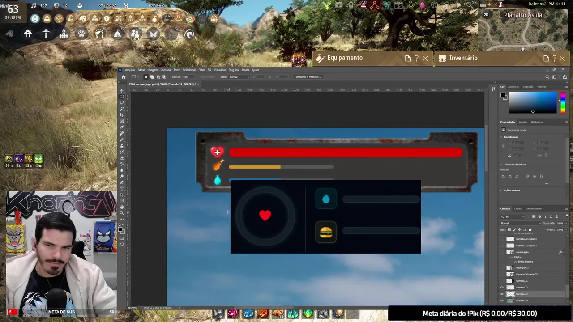
Task: Show layer Camada 21
Action: 502,281
